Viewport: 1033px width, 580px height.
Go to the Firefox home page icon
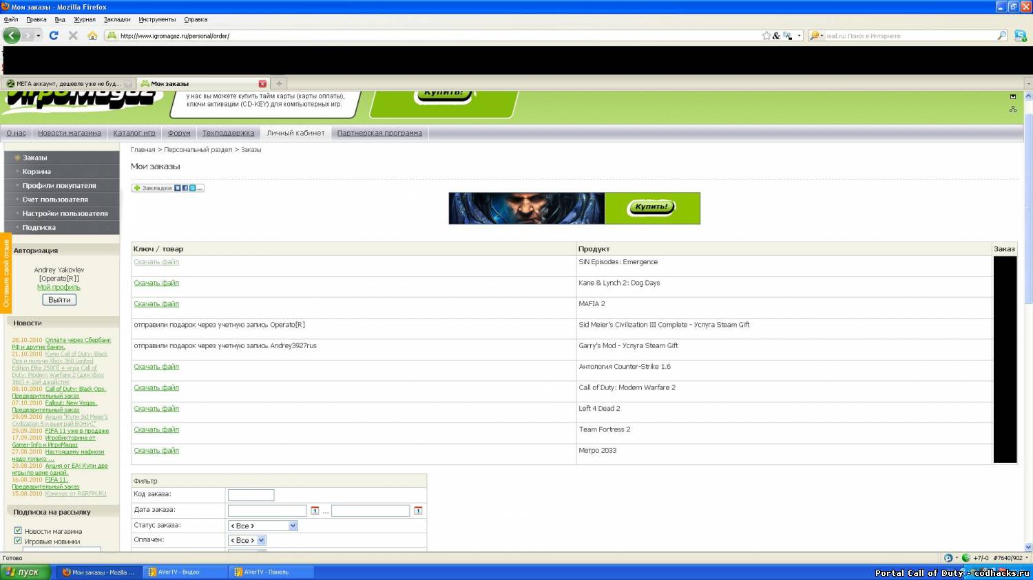(92, 35)
